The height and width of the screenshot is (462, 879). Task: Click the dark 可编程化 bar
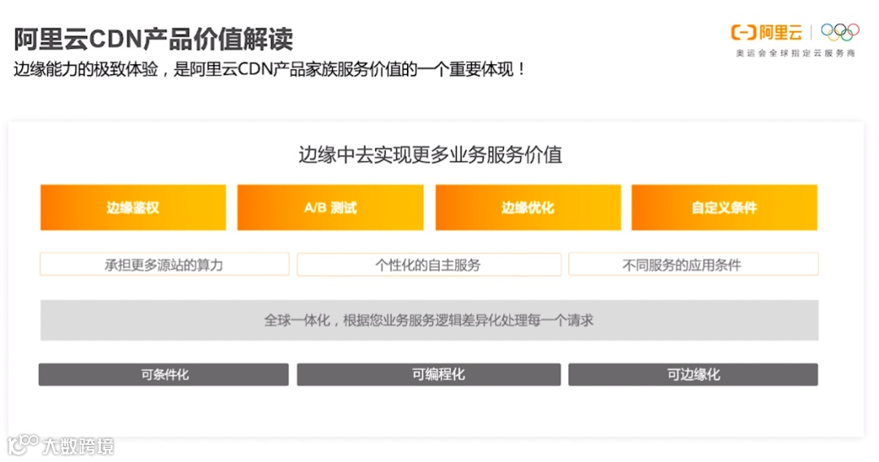click(x=429, y=375)
